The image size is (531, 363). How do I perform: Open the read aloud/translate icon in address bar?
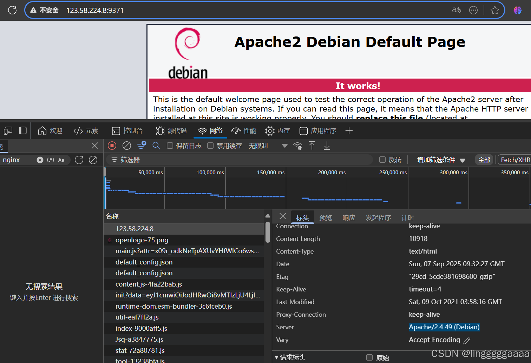[x=457, y=10]
